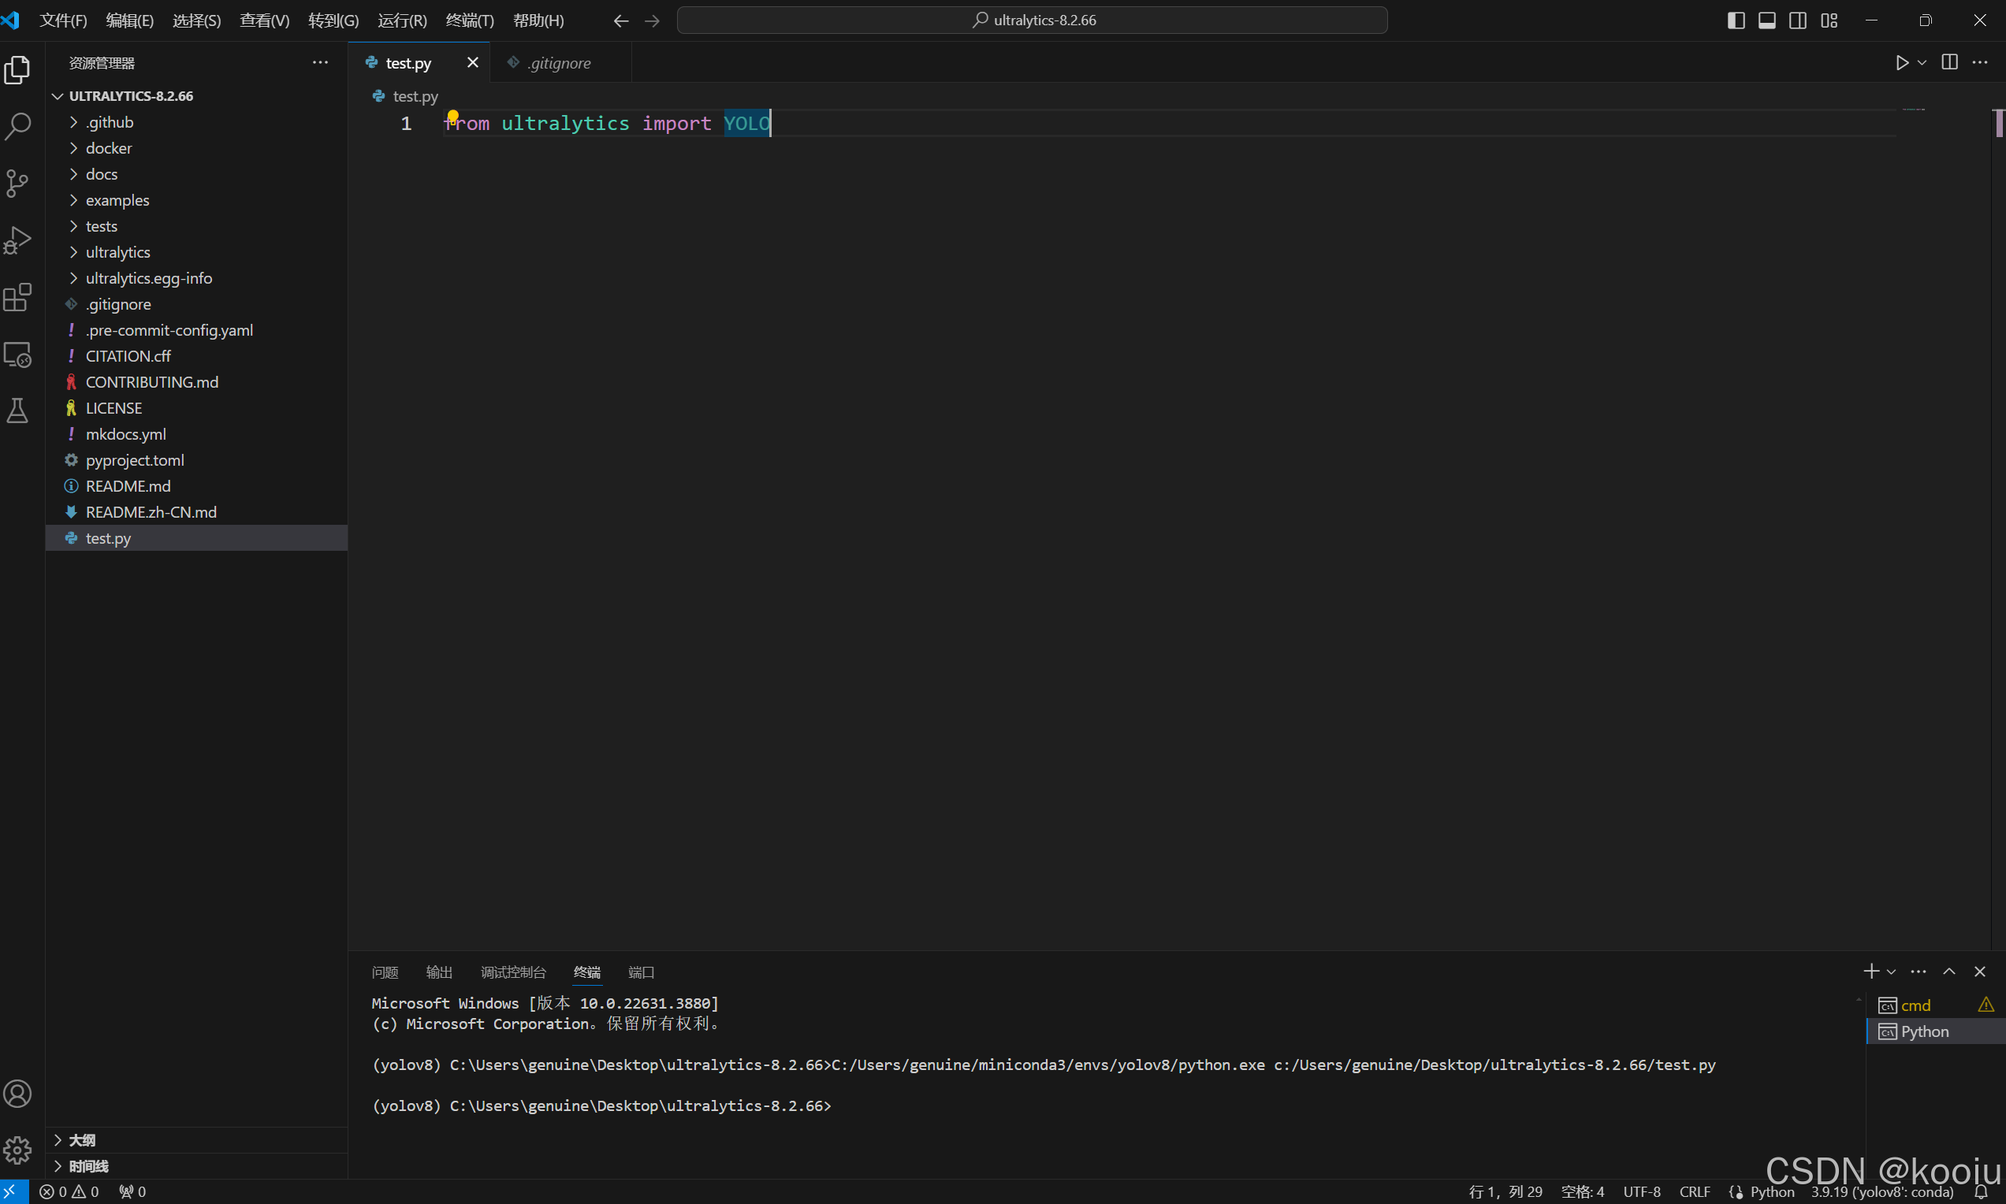The image size is (2006, 1204).
Task: Open new terminal launch profile dropdown
Action: [1892, 972]
